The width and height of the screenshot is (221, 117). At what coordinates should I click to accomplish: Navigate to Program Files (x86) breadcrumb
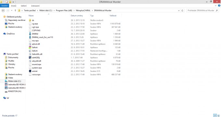[x=64, y=10]
